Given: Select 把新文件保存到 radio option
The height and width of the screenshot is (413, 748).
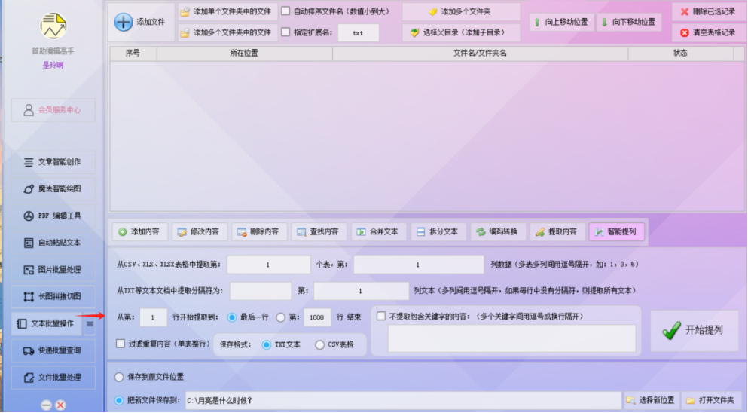Looking at the screenshot, I should pos(119,401).
